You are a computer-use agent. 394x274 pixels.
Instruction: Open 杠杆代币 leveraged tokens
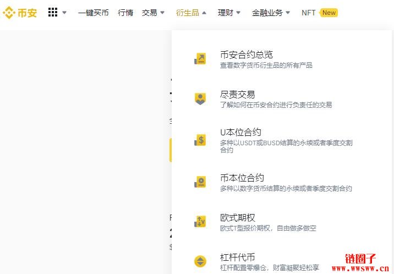pos(238,257)
